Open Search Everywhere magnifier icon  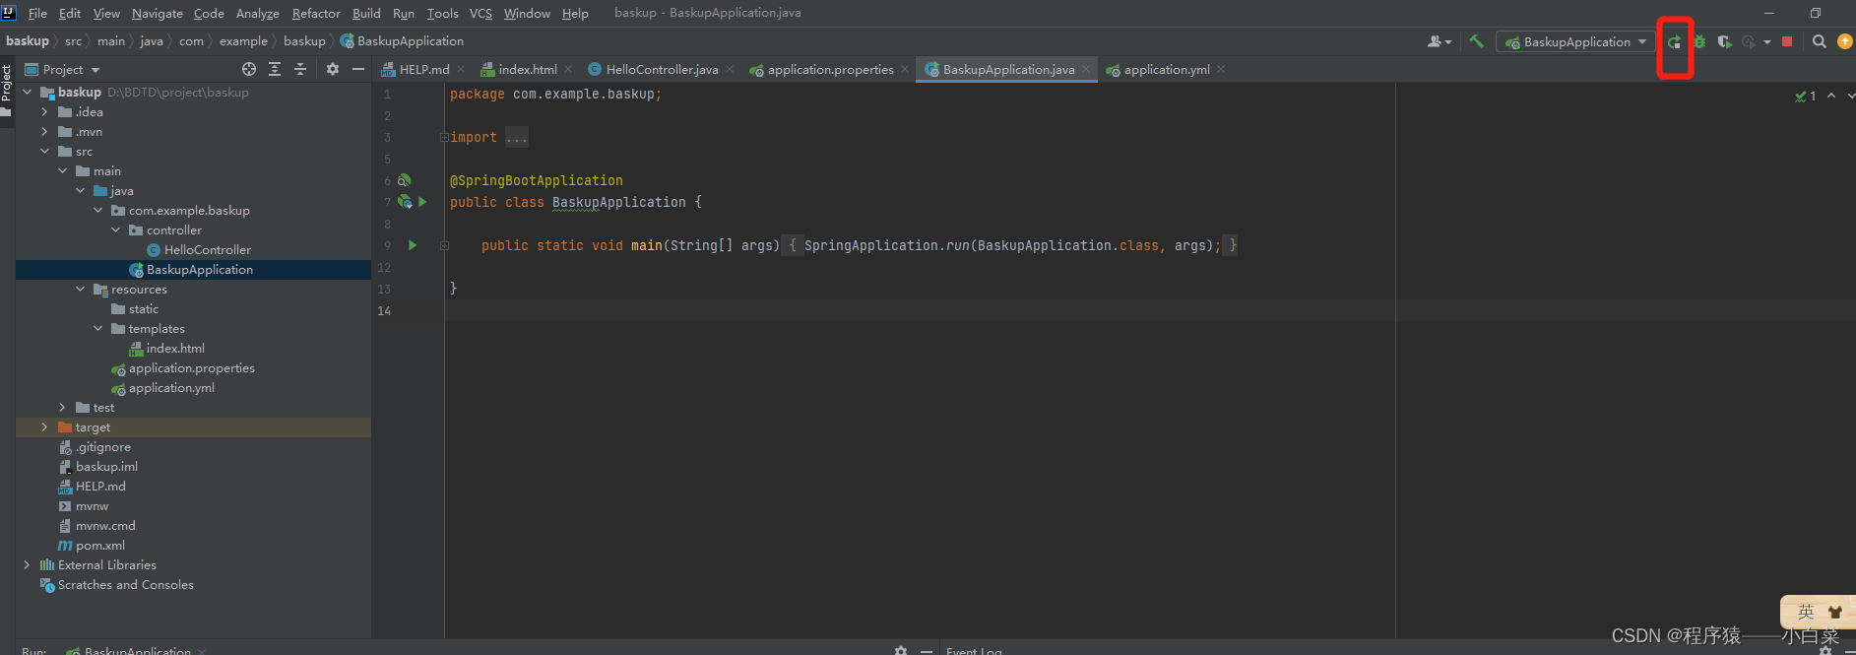point(1820,41)
